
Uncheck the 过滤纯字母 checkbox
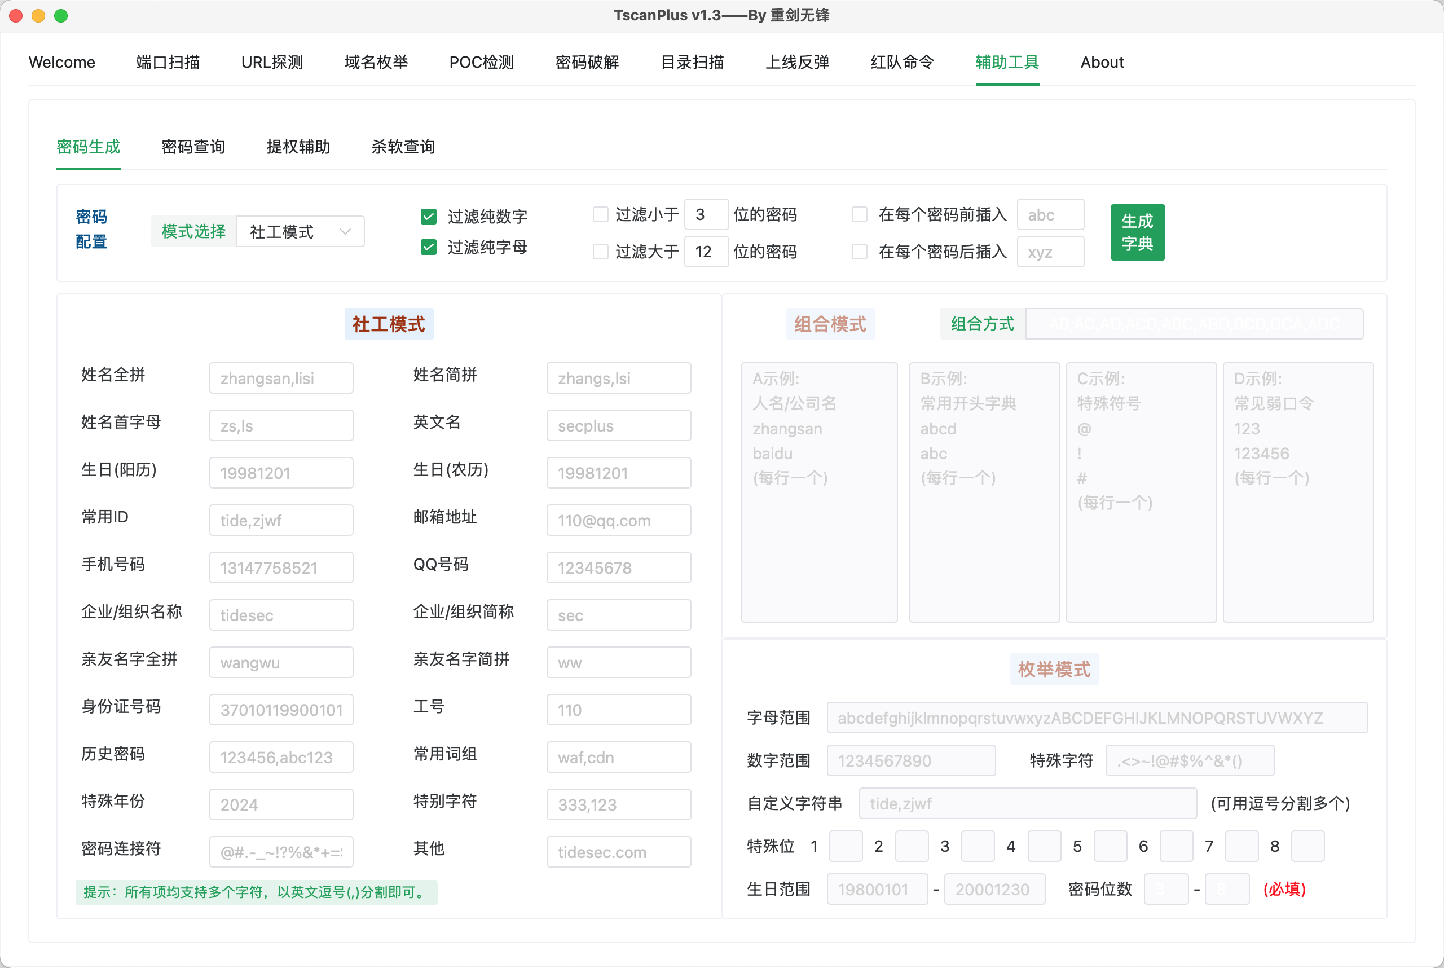tap(429, 248)
